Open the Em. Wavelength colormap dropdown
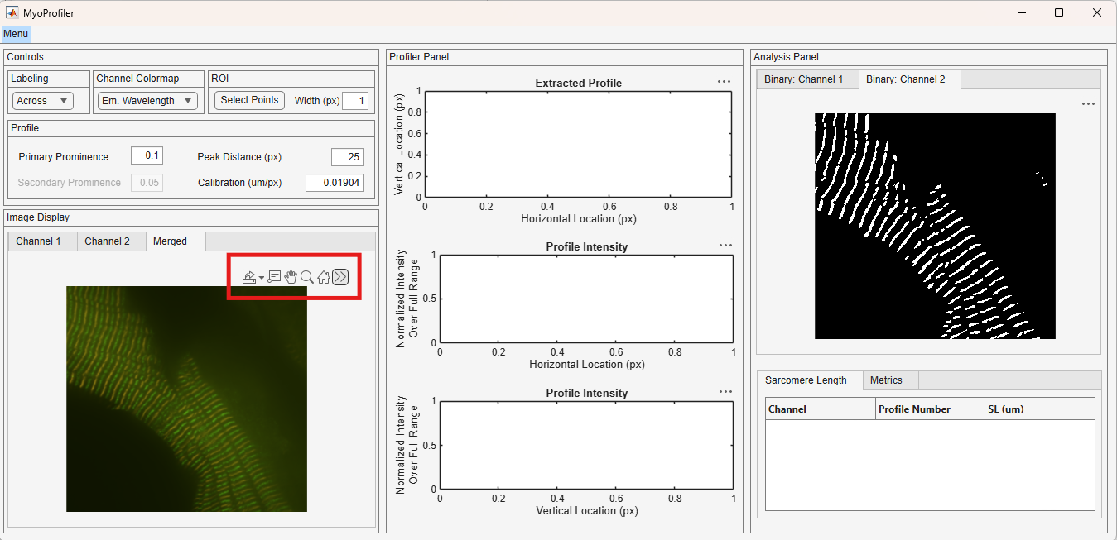Viewport: 1117px width, 540px height. [x=147, y=100]
